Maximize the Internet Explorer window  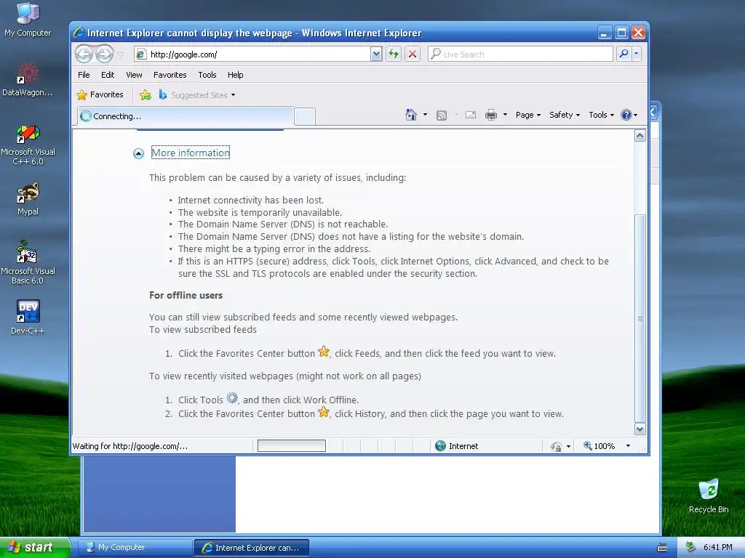click(621, 33)
